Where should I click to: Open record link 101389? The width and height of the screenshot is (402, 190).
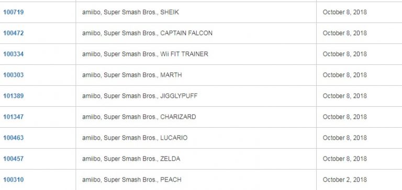(x=13, y=96)
